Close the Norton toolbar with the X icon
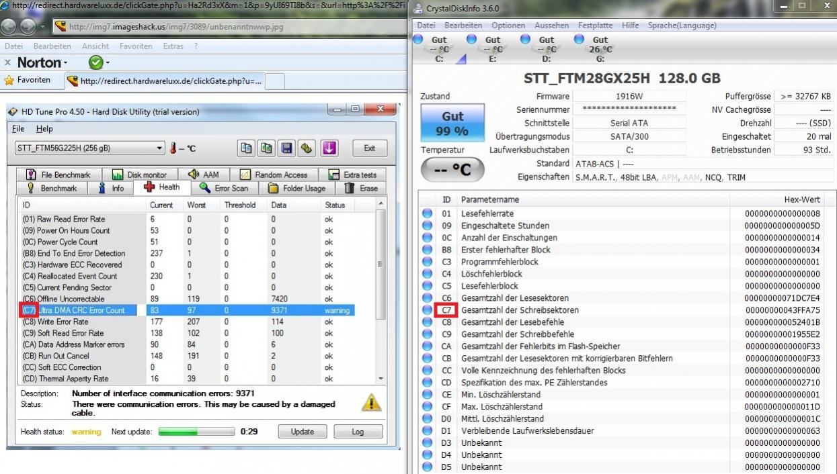Image resolution: width=837 pixels, height=474 pixels. coord(7,62)
